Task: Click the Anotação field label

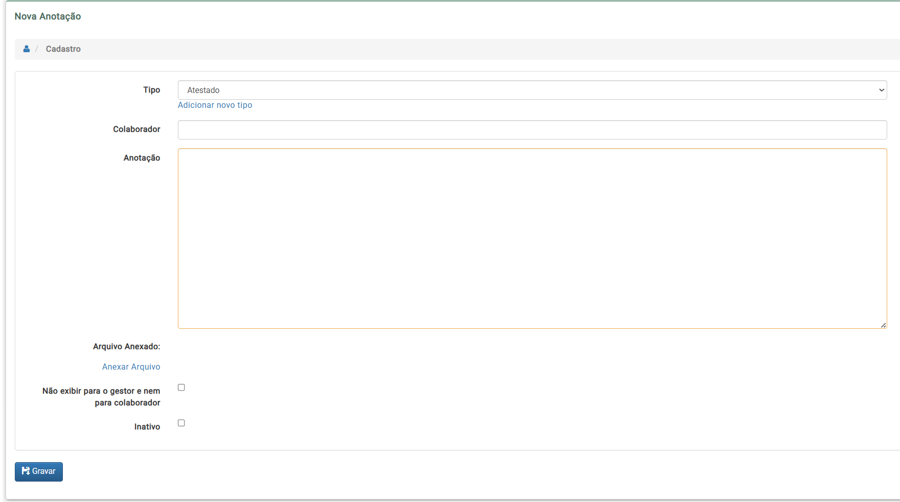Action: (142, 158)
